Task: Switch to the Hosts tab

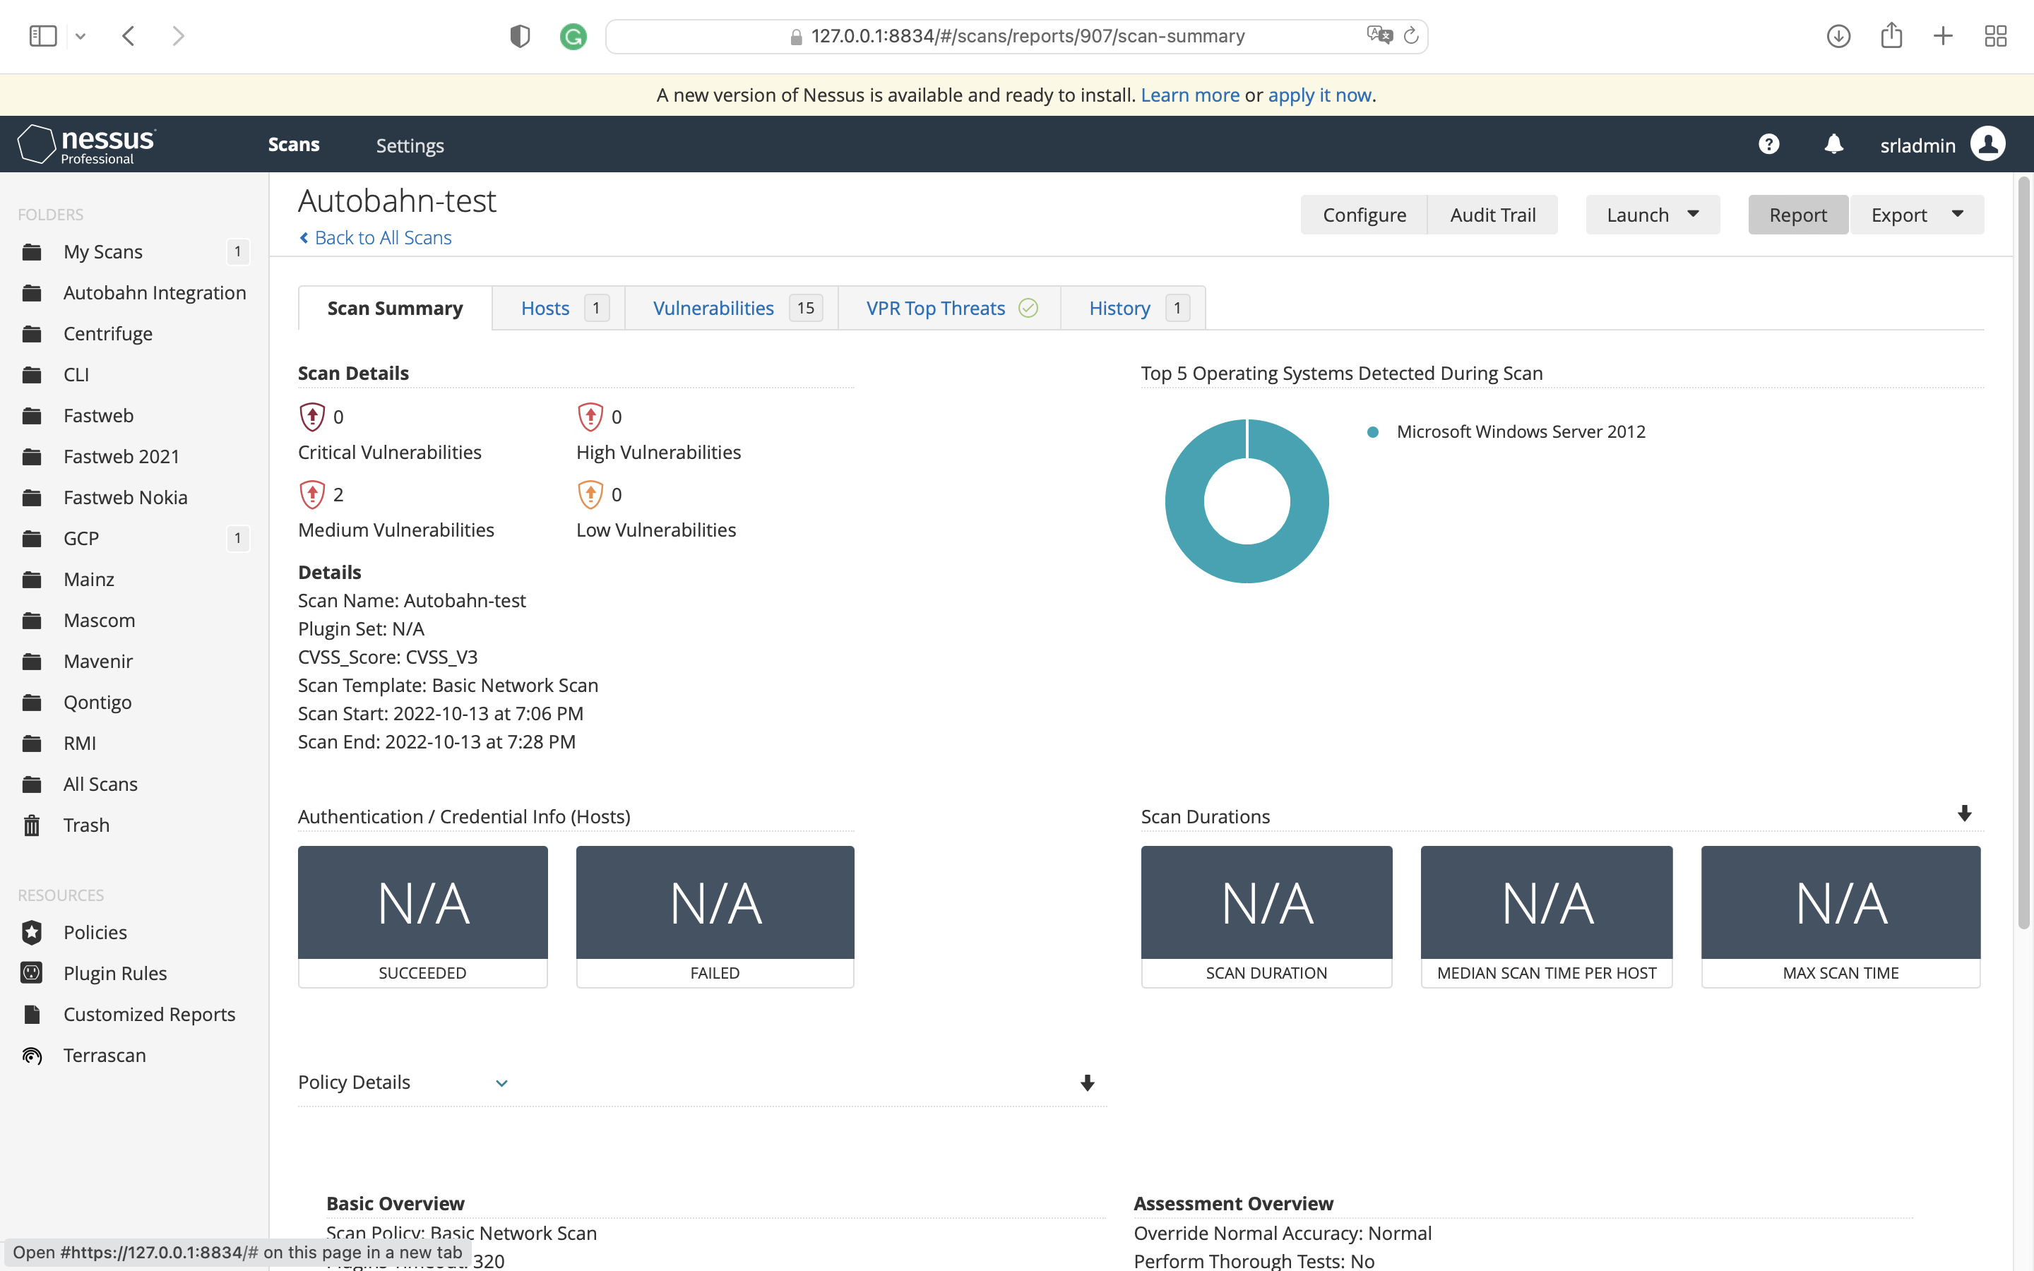Action: 559,308
